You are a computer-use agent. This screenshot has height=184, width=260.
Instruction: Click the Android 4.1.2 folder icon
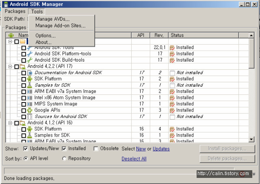click(23, 123)
